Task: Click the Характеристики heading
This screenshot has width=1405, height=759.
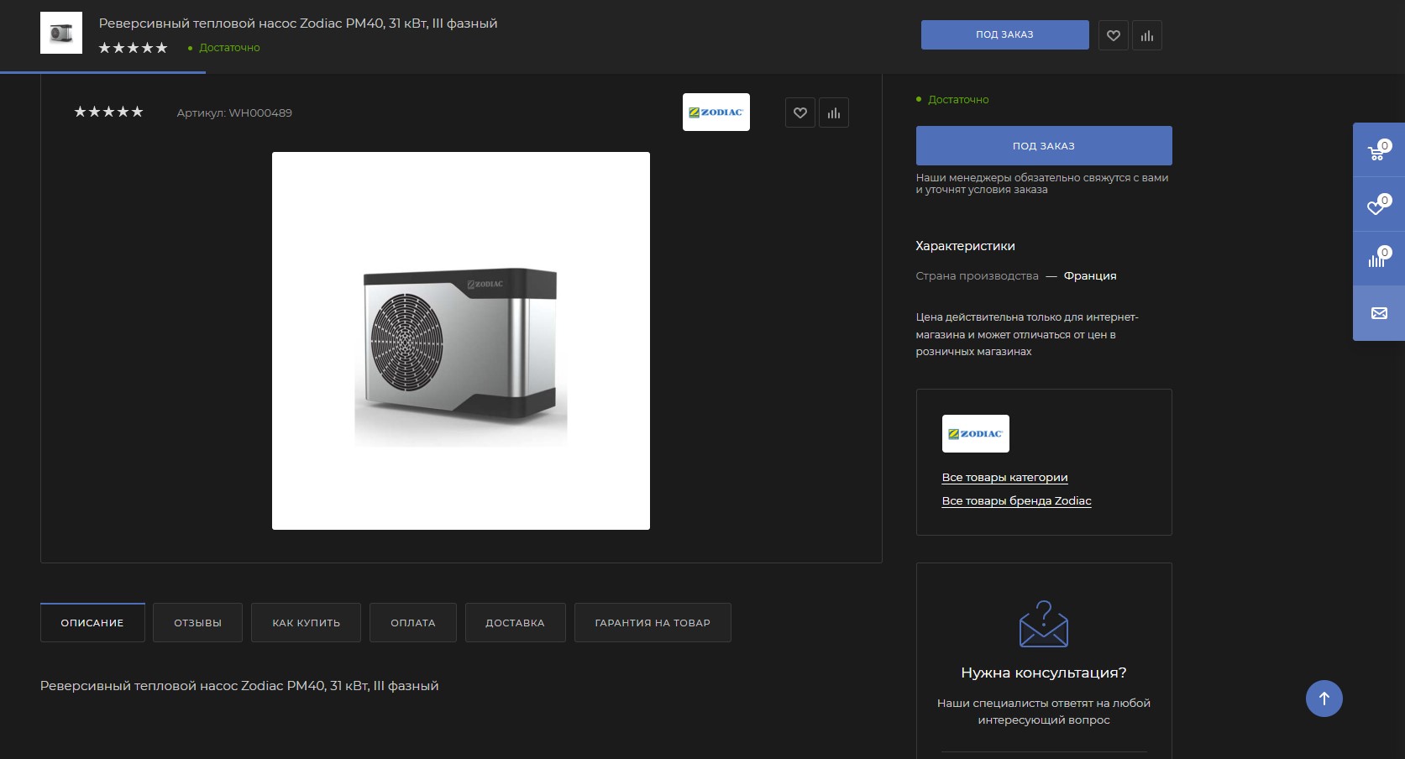Action: pyautogui.click(x=966, y=246)
